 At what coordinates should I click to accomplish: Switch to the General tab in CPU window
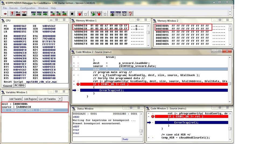[8, 86]
